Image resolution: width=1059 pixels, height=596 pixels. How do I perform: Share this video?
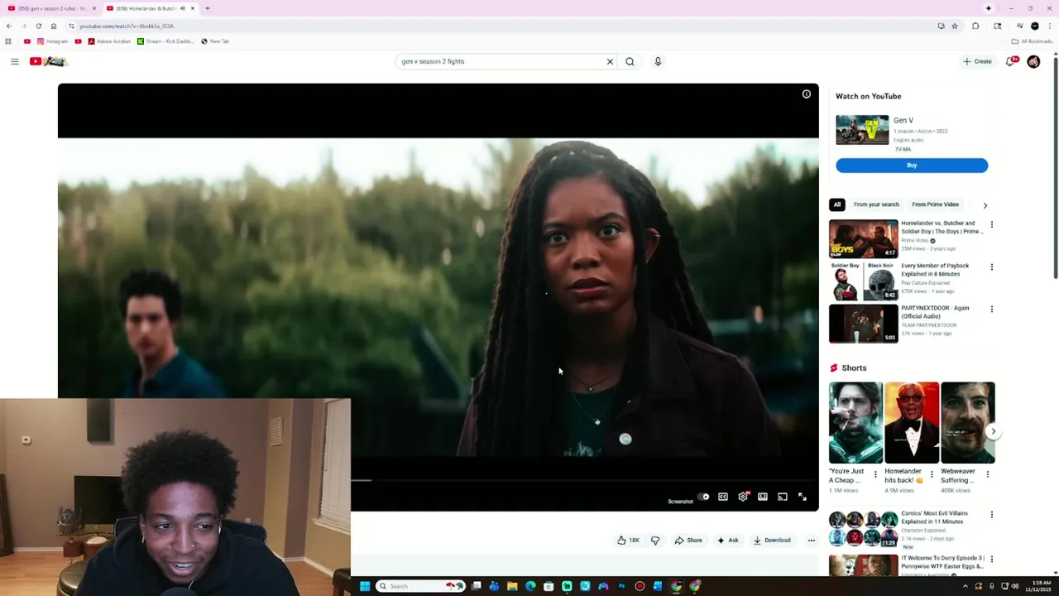pos(688,541)
